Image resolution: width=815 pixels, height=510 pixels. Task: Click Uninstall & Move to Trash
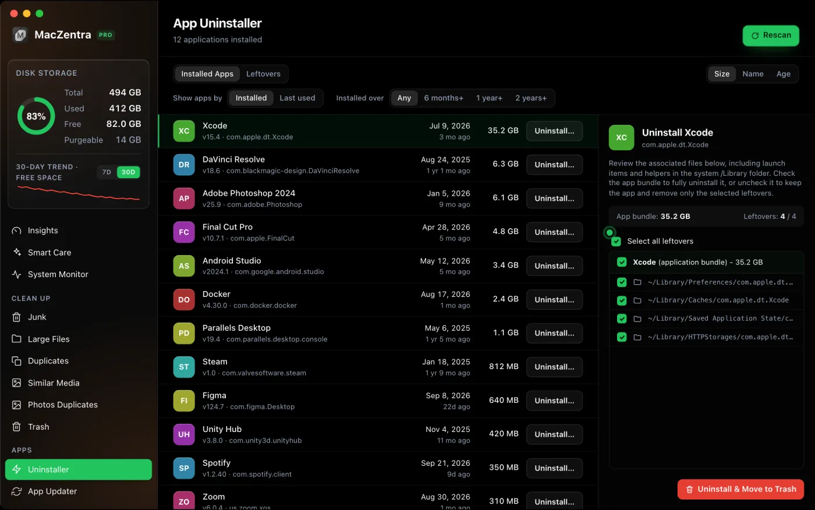pyautogui.click(x=740, y=490)
